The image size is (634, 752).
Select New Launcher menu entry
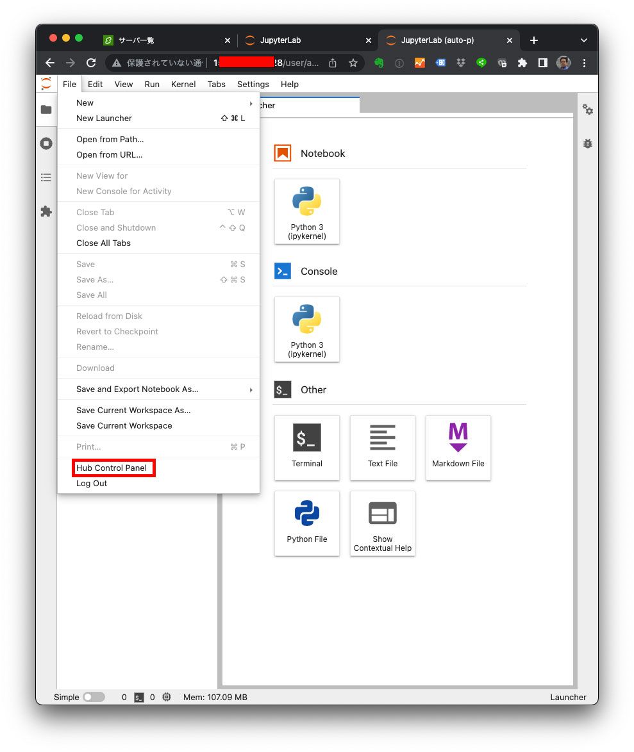[158, 118]
